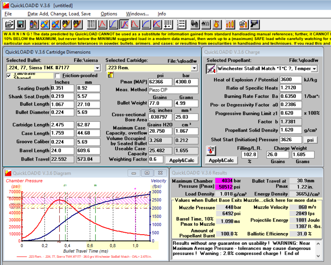331x265 pixels.
Task: Click Apply&Calc in Cartridge Dimensions panel
Action: [x=182, y=160]
